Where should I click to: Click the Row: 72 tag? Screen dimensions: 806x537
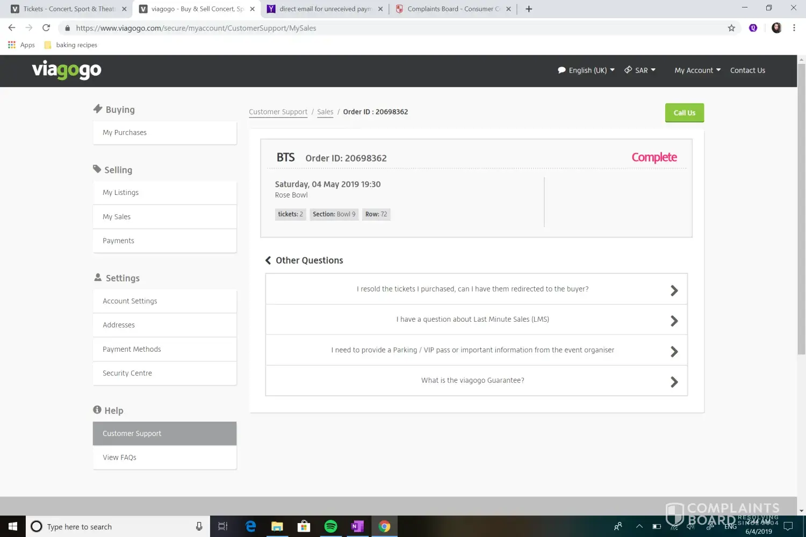(376, 214)
